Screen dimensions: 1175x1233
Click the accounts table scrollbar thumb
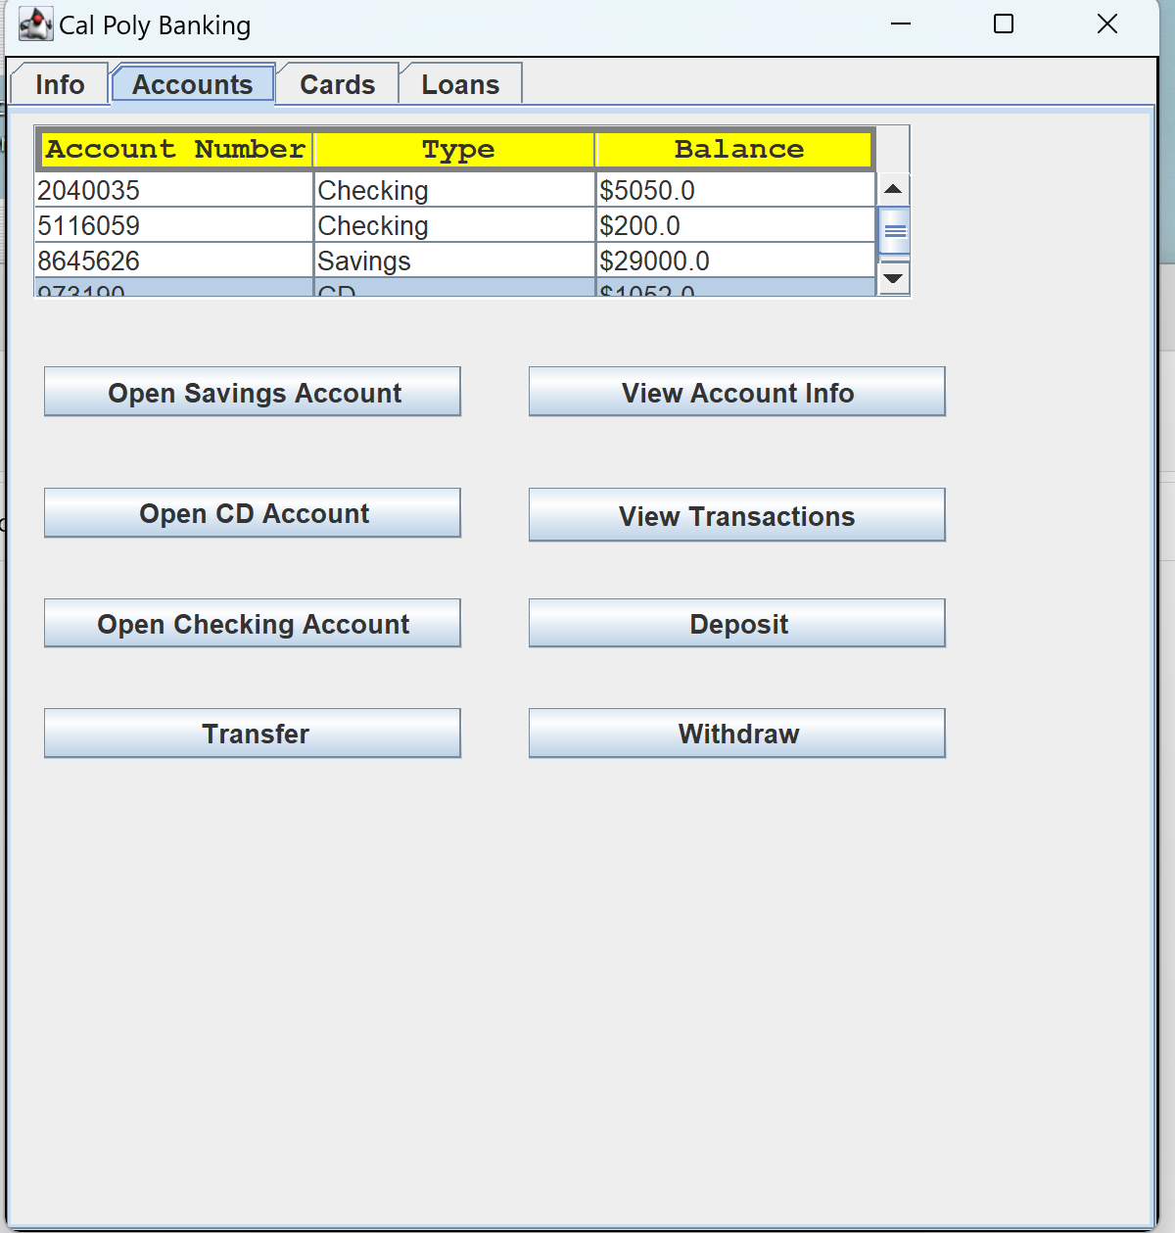pos(894,231)
